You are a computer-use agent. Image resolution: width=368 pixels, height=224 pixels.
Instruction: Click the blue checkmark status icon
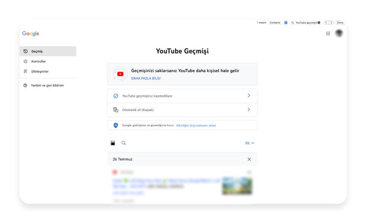click(116, 96)
